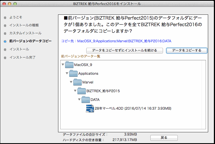The image size is (215, 144).
Task: Select the BIZTREK_給与P2015 folder icon
Action: [82, 91]
